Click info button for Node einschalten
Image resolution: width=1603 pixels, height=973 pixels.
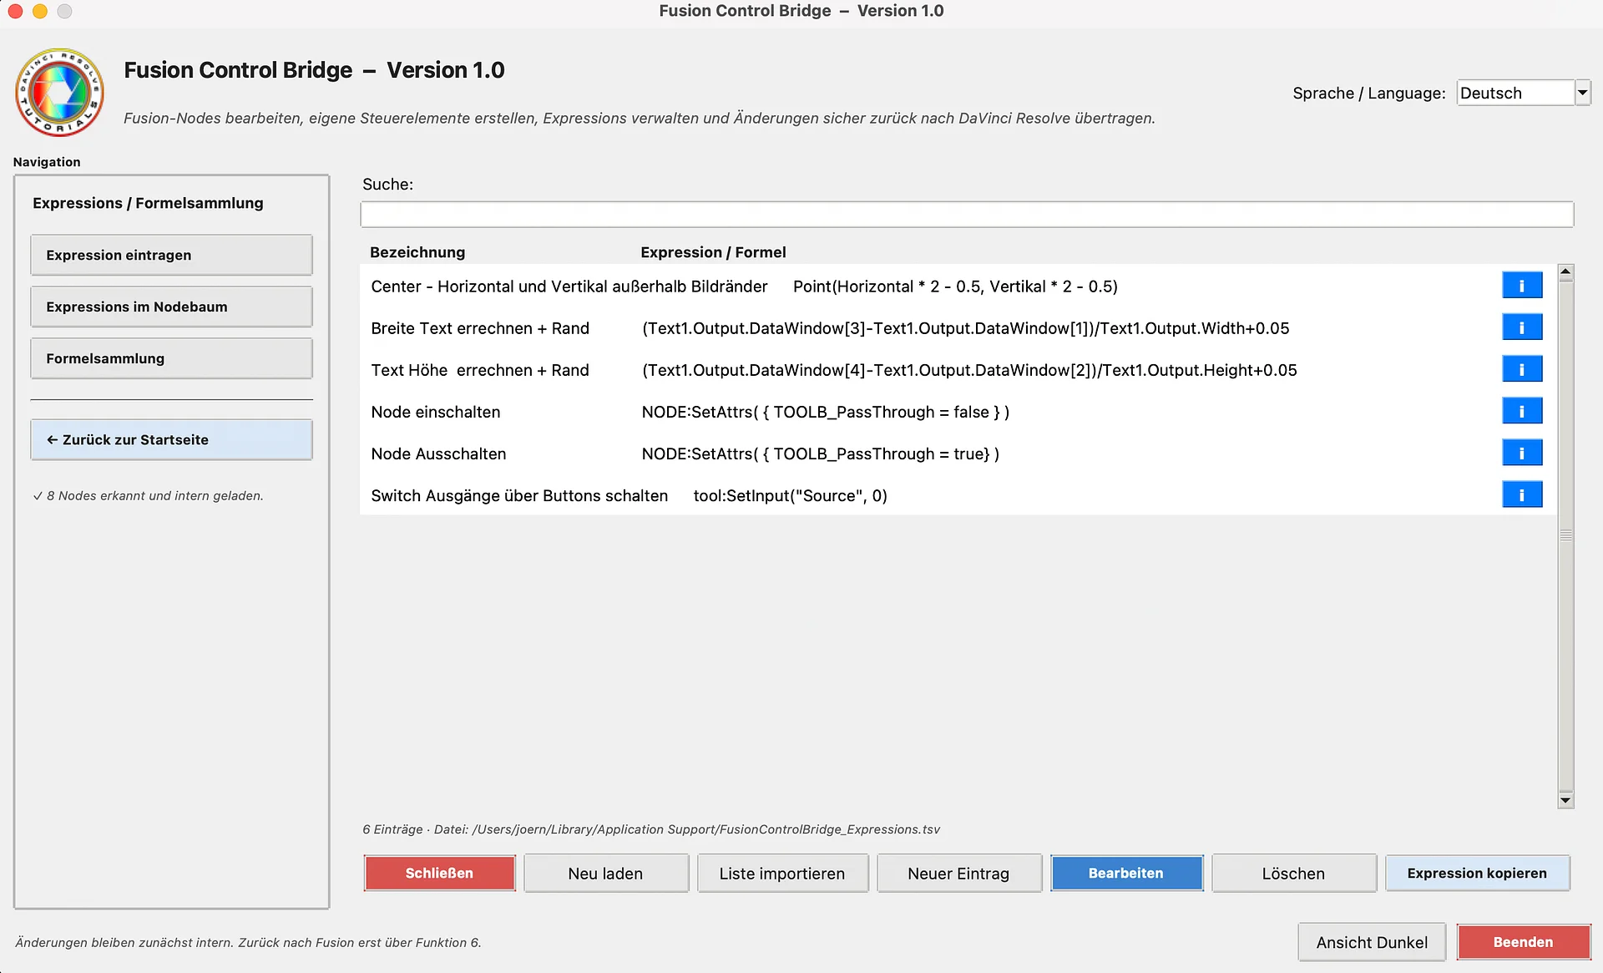click(x=1521, y=411)
